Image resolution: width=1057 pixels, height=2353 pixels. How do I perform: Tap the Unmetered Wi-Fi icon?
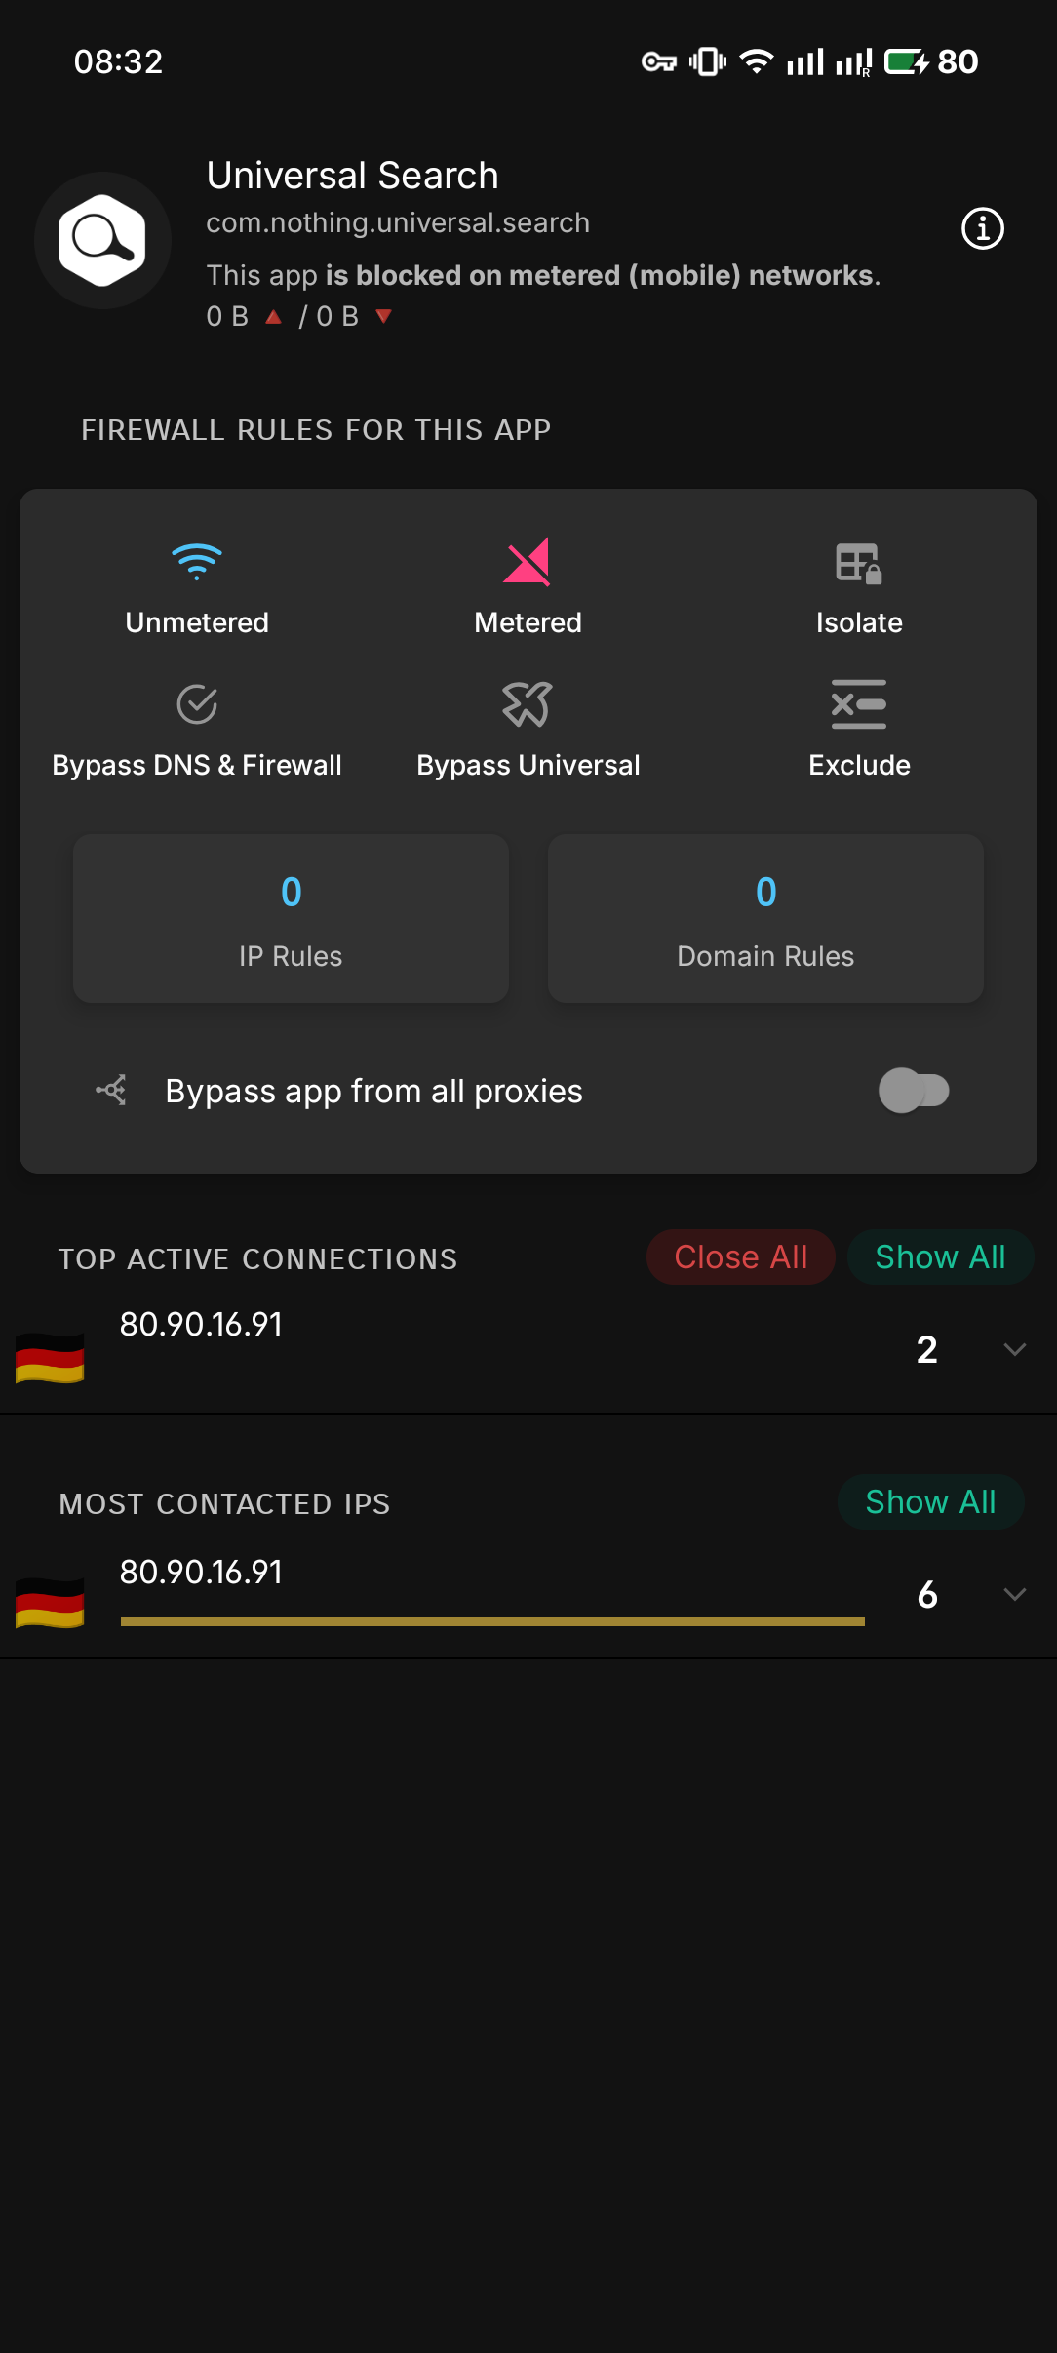pos(197,562)
